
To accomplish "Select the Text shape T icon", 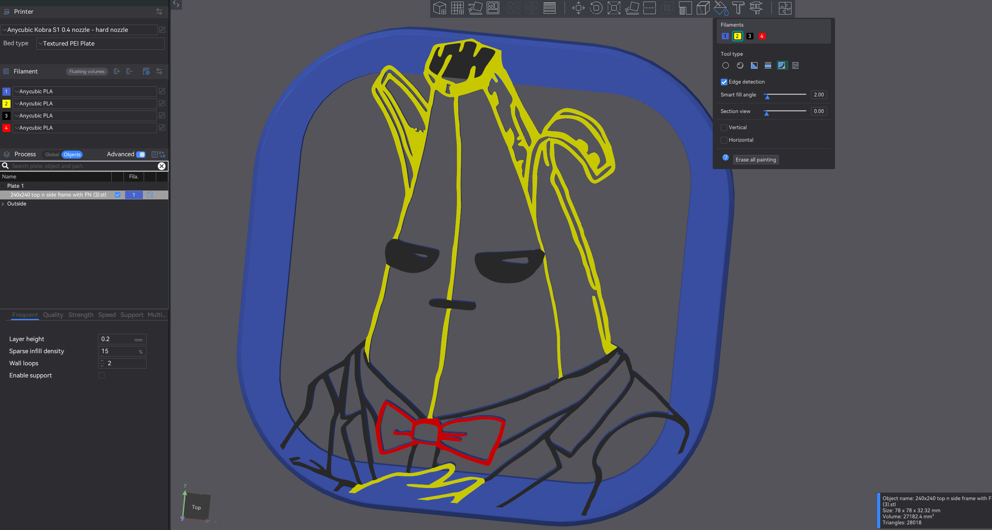I will click(x=738, y=8).
